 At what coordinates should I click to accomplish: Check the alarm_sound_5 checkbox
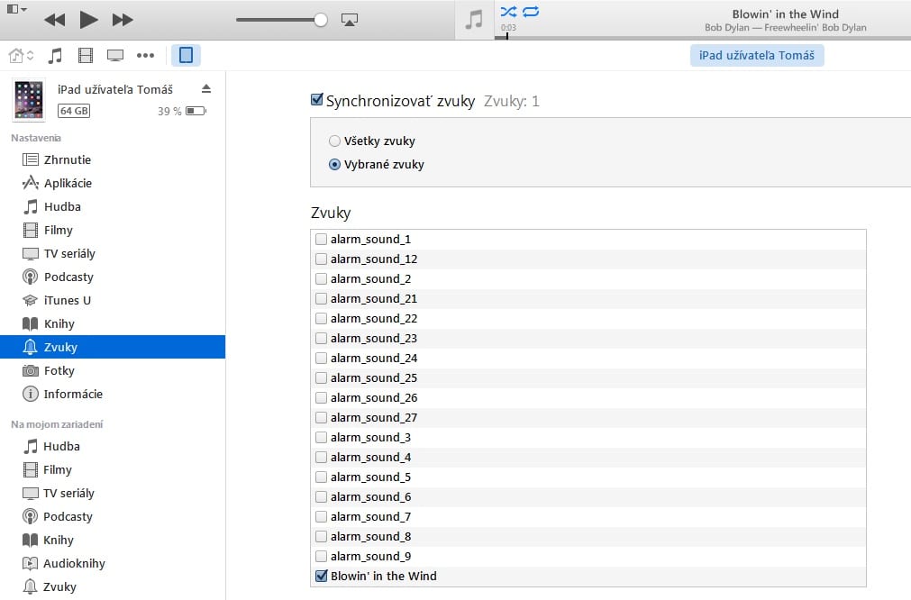click(321, 477)
